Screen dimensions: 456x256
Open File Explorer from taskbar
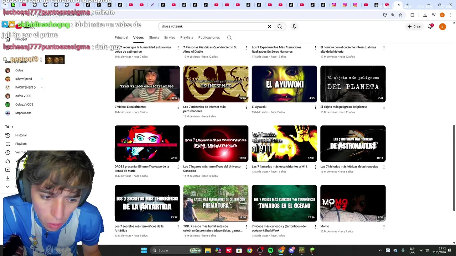[x=208, y=250]
